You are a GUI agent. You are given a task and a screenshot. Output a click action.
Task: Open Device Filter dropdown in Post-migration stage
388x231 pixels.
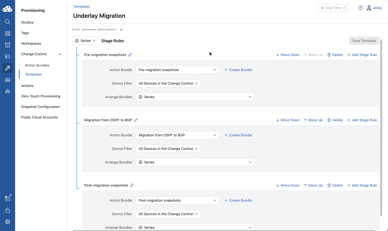click(168, 214)
